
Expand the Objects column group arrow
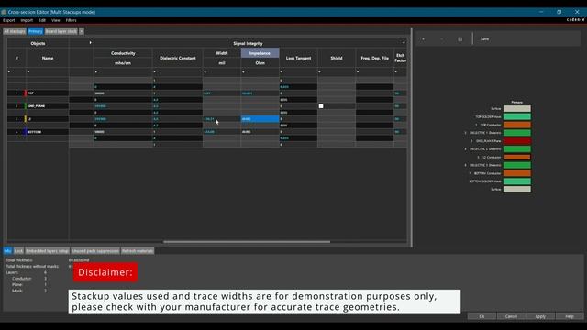(x=90, y=43)
